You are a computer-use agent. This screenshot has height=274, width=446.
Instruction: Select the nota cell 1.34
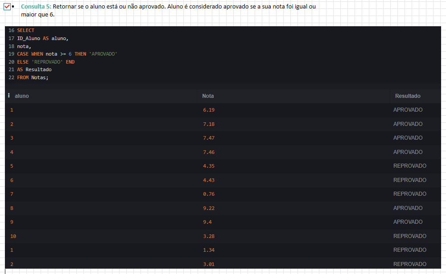click(x=209, y=250)
